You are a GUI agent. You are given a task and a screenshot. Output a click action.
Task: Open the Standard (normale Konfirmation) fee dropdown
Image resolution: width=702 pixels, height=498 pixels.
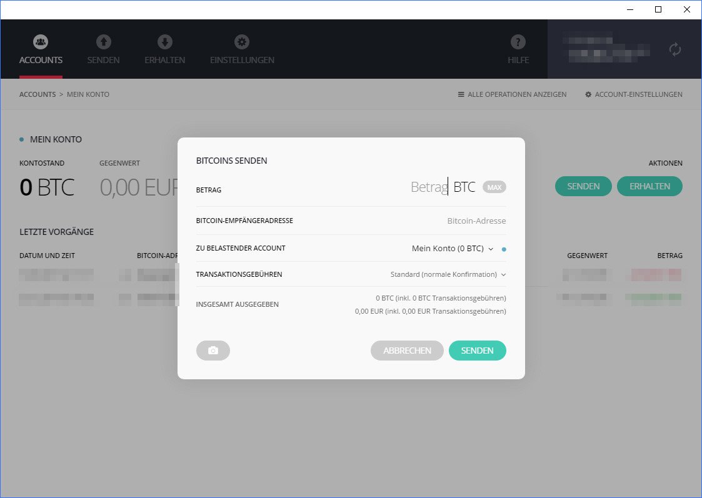[448, 274]
